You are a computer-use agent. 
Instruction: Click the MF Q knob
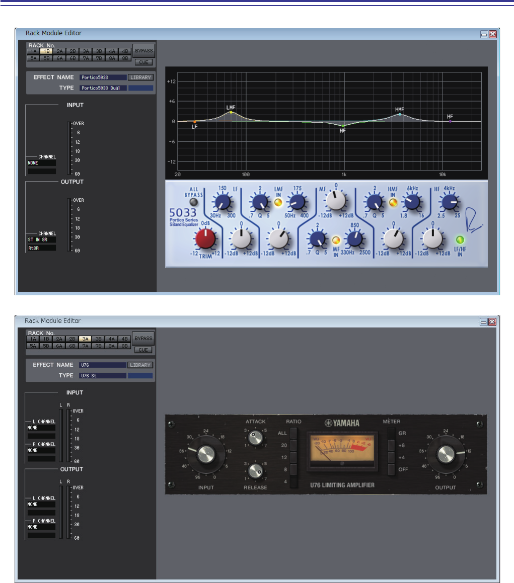point(317,239)
